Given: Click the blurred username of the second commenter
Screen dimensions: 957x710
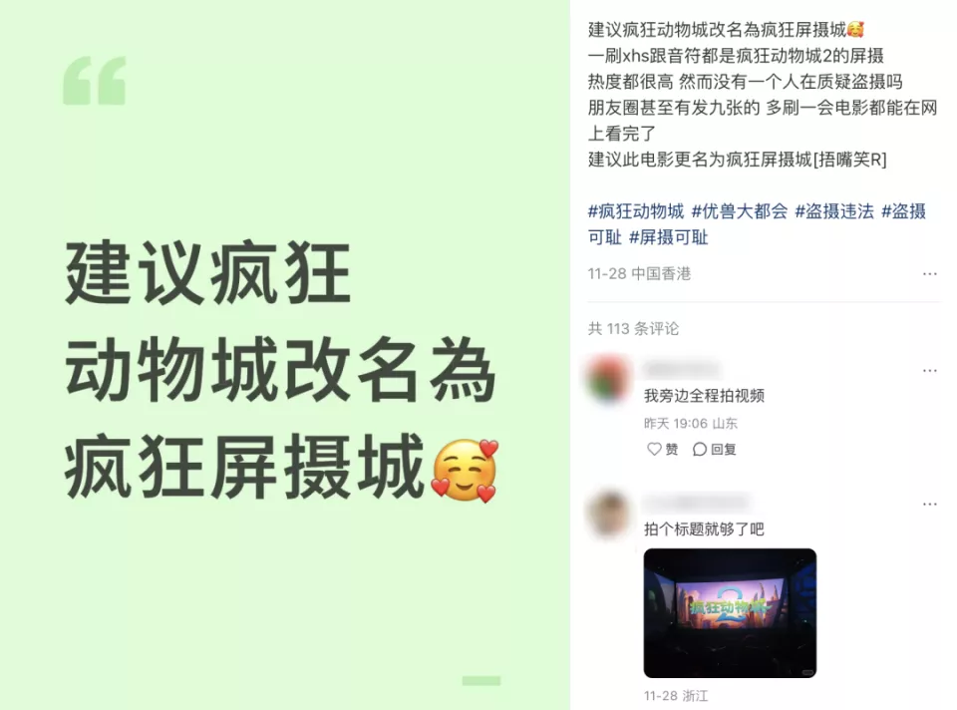Looking at the screenshot, I should [x=697, y=503].
